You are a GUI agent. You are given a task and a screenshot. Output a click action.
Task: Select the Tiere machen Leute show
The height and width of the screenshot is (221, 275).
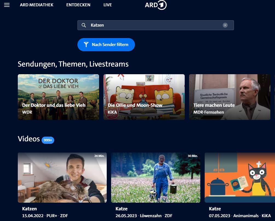click(230, 97)
